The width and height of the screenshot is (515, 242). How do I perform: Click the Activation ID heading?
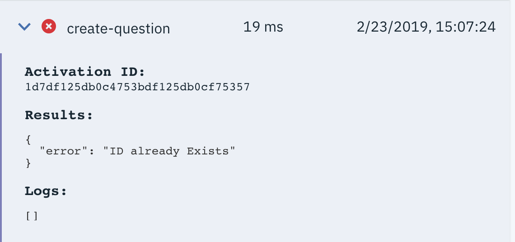tap(85, 72)
